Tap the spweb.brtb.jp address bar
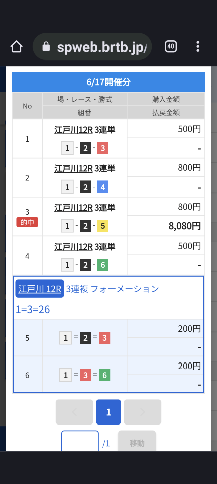This screenshot has width=217, height=484. point(92,46)
